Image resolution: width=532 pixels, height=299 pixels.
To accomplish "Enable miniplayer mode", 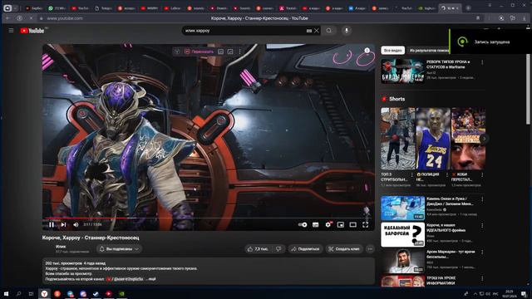I will point(340,224).
